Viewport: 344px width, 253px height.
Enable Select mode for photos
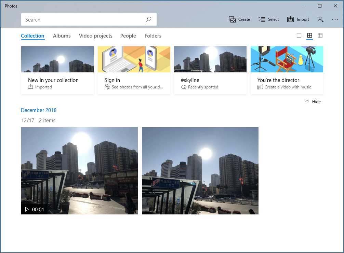(x=269, y=19)
